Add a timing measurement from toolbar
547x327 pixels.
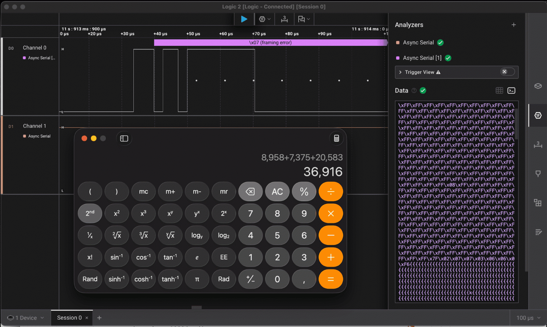(284, 19)
